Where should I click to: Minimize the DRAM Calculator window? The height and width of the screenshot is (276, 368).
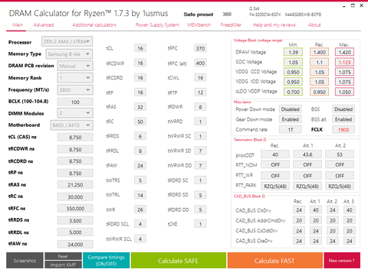click(x=344, y=5)
